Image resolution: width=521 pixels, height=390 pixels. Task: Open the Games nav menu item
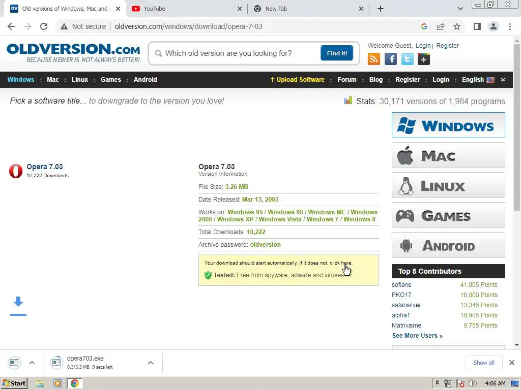pos(110,80)
